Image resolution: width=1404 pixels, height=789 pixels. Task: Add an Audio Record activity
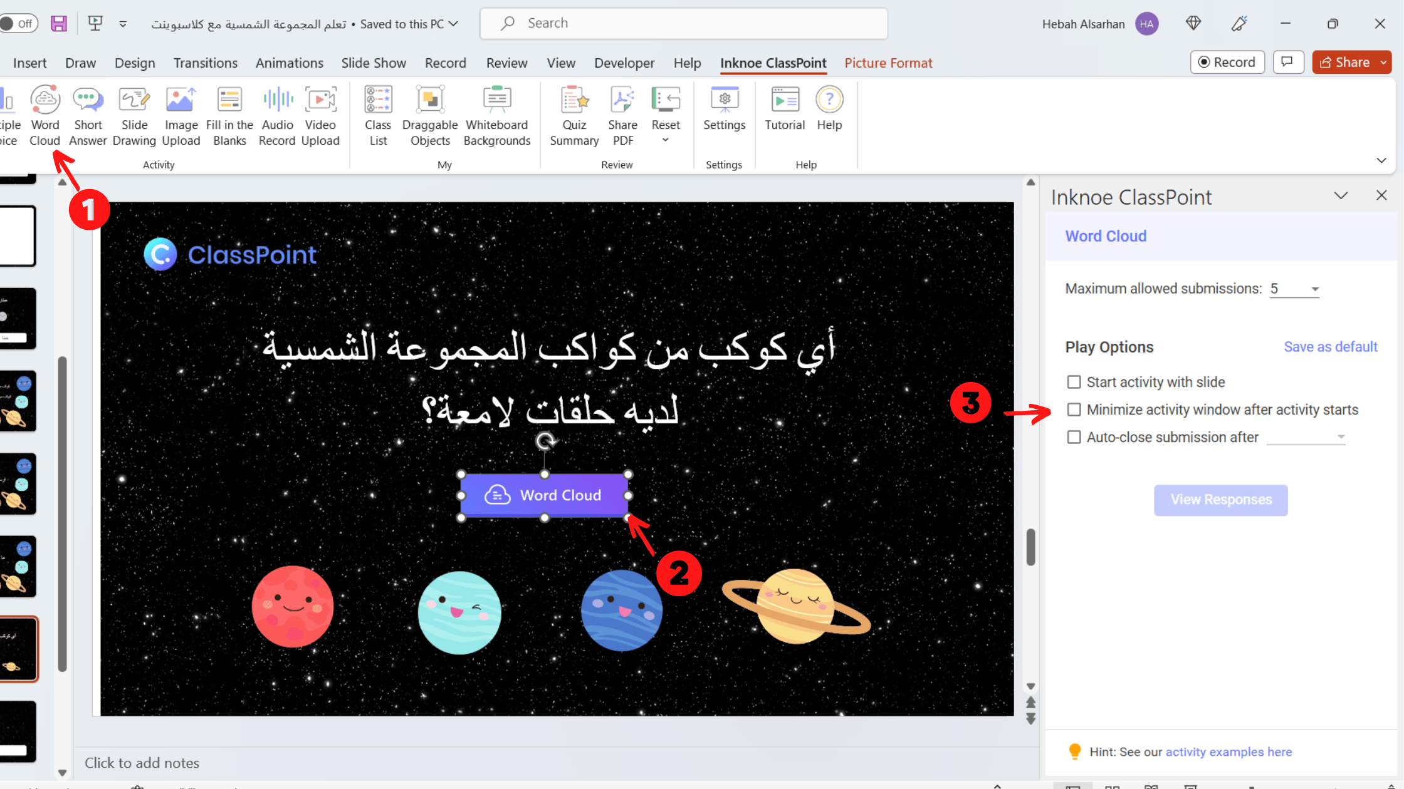point(277,116)
